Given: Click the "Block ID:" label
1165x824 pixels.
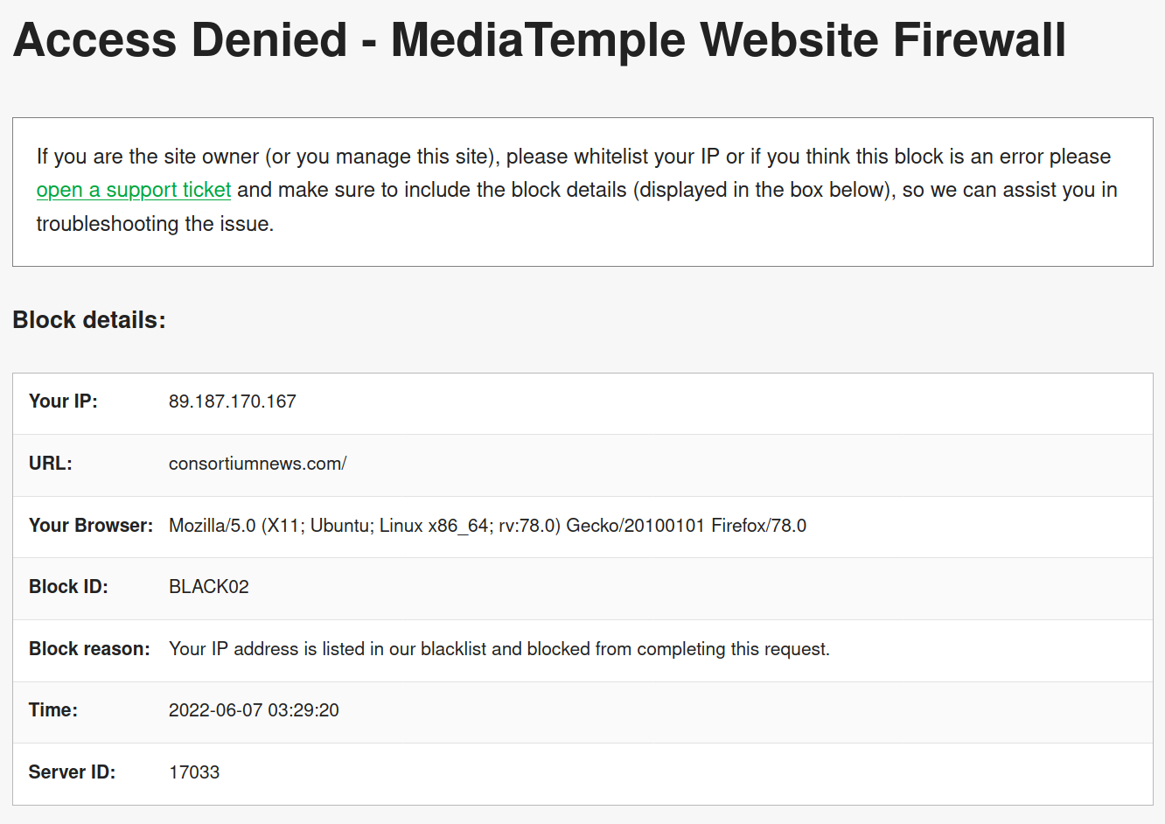Looking at the screenshot, I should [68, 587].
